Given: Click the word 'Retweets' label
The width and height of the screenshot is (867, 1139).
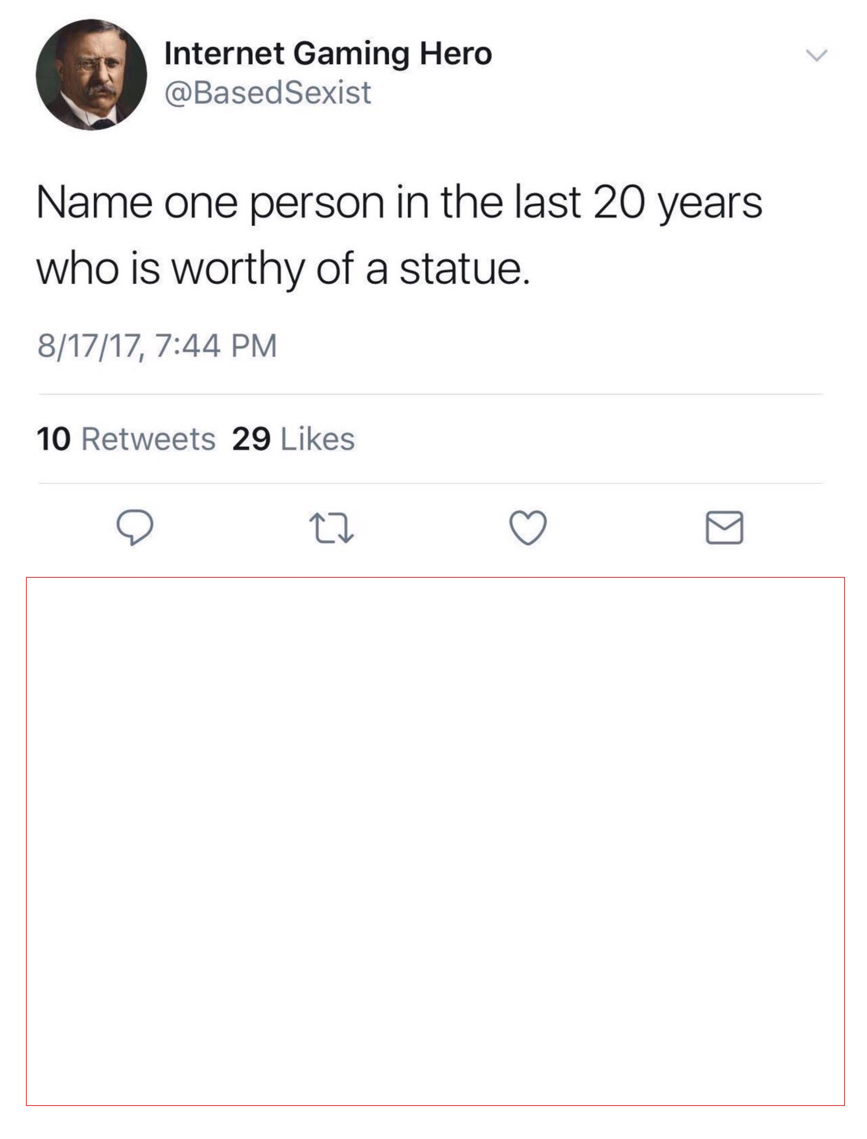Looking at the screenshot, I should pyautogui.click(x=149, y=439).
